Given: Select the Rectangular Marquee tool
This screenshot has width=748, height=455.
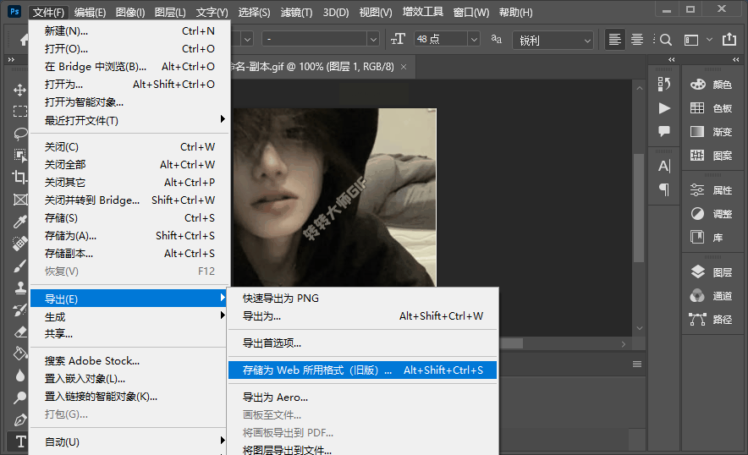Looking at the screenshot, I should (19, 111).
